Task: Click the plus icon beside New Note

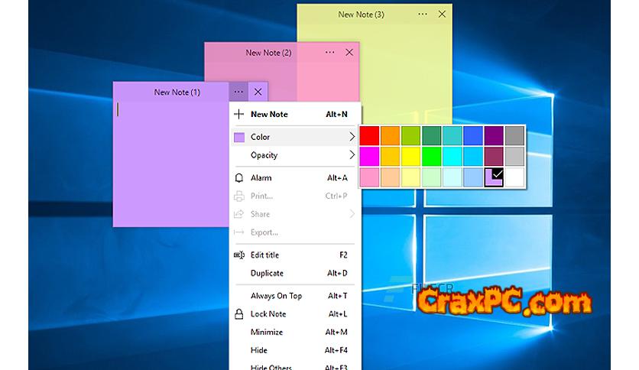Action: click(x=238, y=114)
